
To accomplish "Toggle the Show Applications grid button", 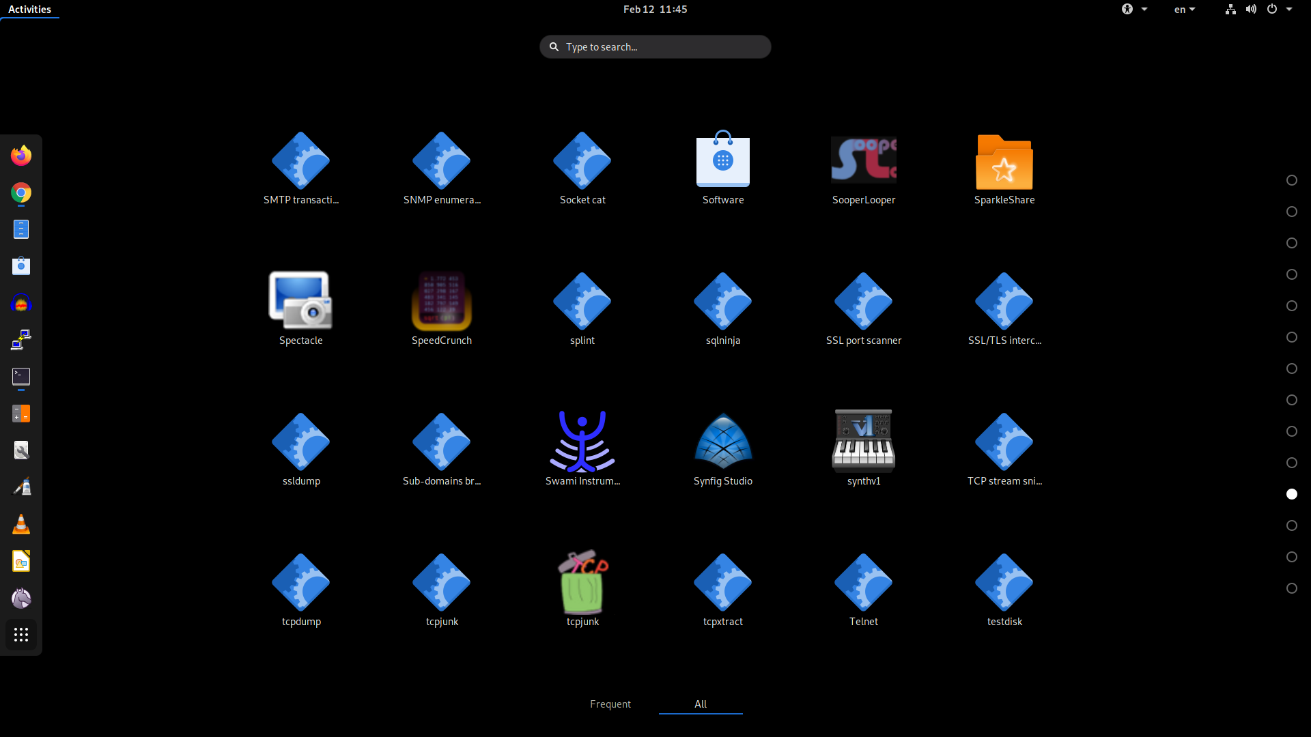I will pos(21,635).
